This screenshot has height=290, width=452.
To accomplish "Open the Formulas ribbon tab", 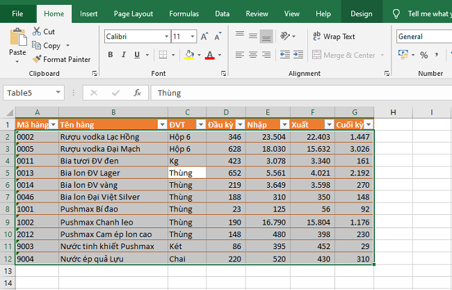I will tap(184, 13).
